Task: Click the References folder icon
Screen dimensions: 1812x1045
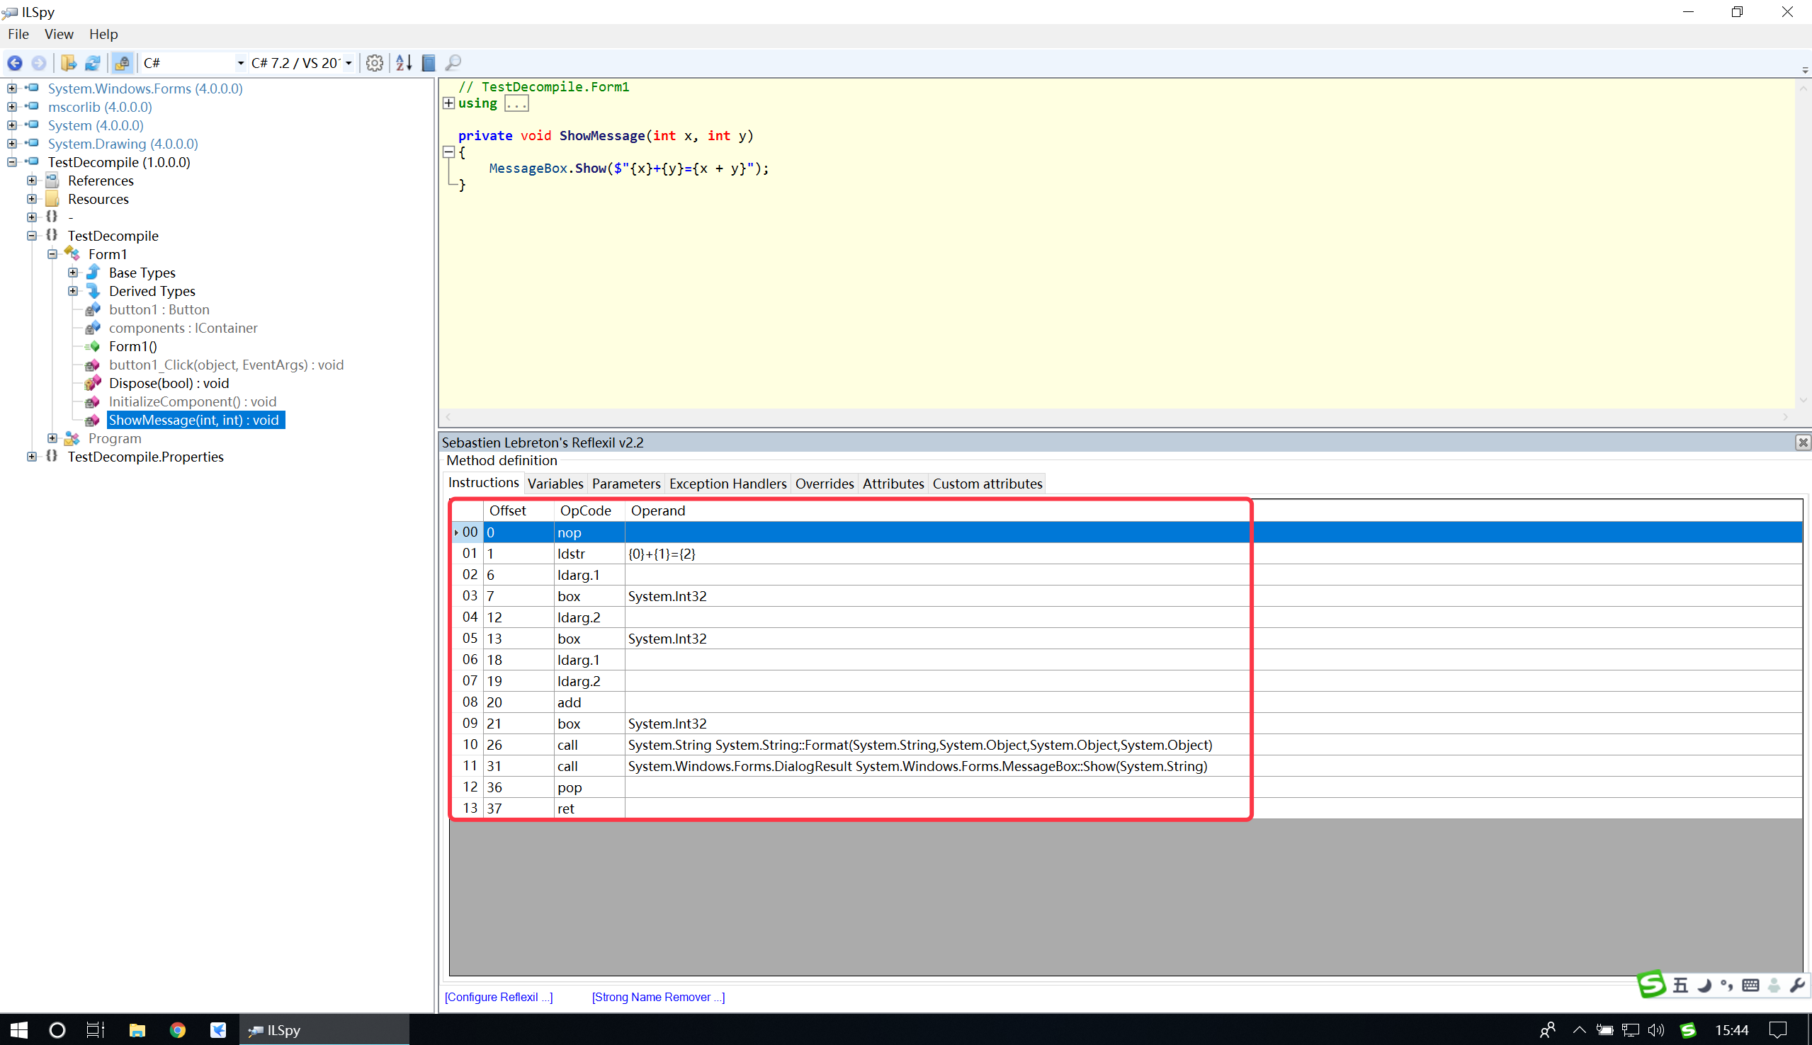Action: click(52, 180)
